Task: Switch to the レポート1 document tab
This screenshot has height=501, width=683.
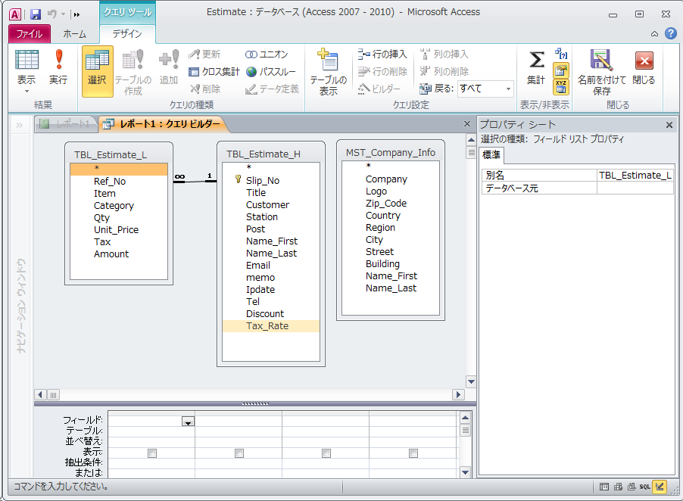Action: (x=66, y=124)
